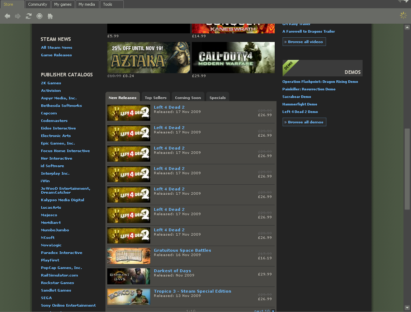
Task: Select the Specials tab
Action: coord(217,98)
